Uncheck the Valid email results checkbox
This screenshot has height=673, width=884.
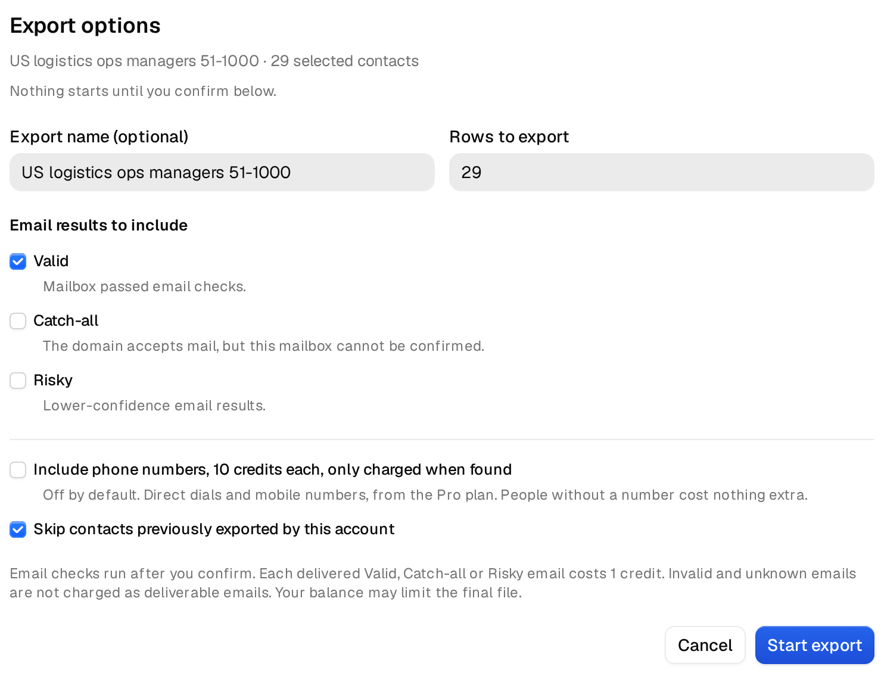[18, 261]
